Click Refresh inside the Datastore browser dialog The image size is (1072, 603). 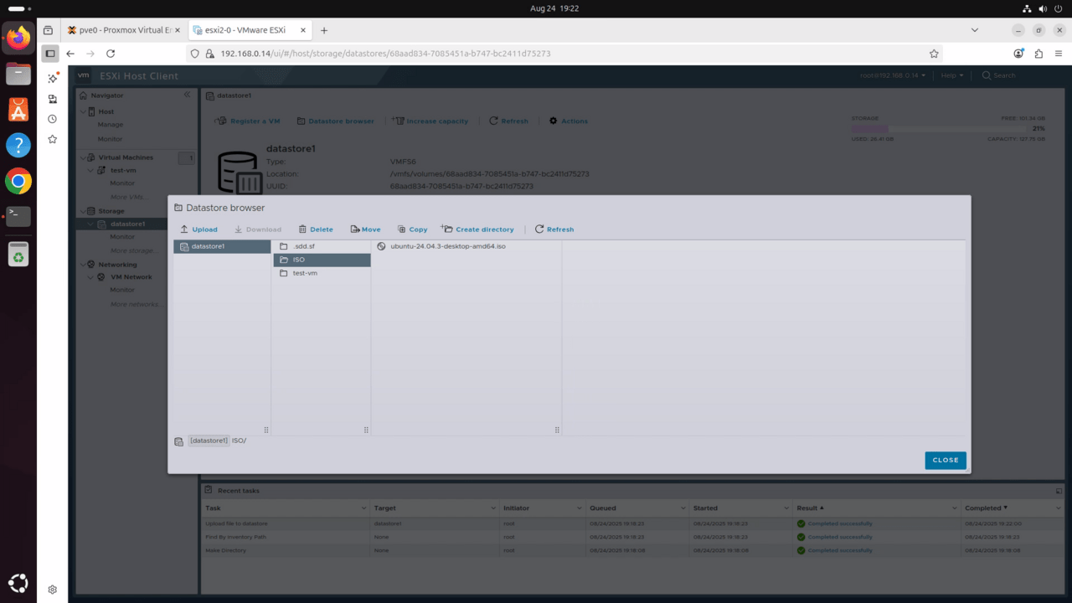(554, 229)
